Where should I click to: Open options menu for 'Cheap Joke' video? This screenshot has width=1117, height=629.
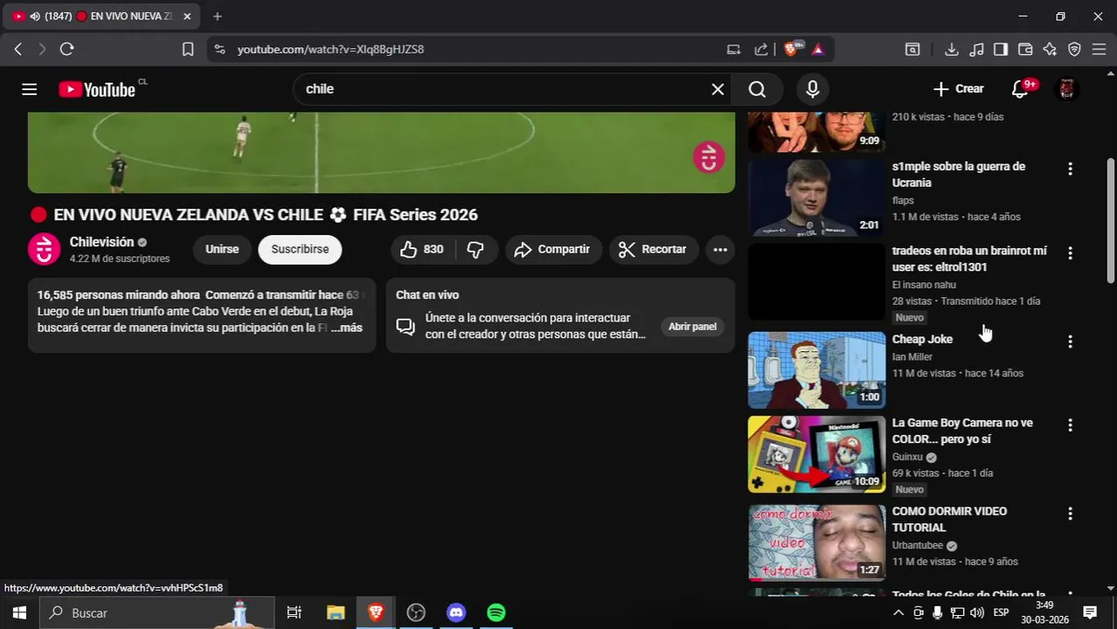click(1070, 342)
